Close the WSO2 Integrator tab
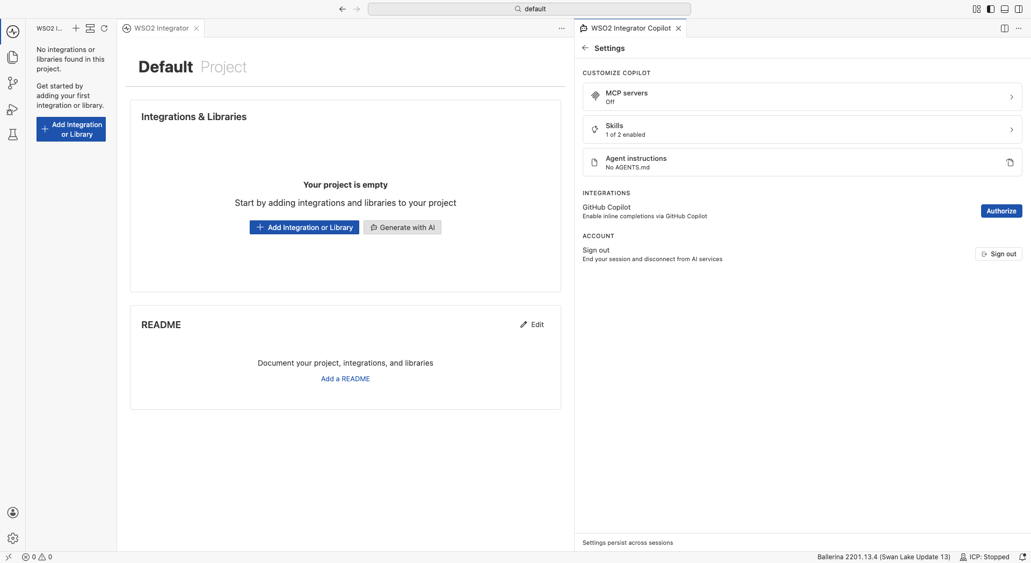 click(x=197, y=28)
